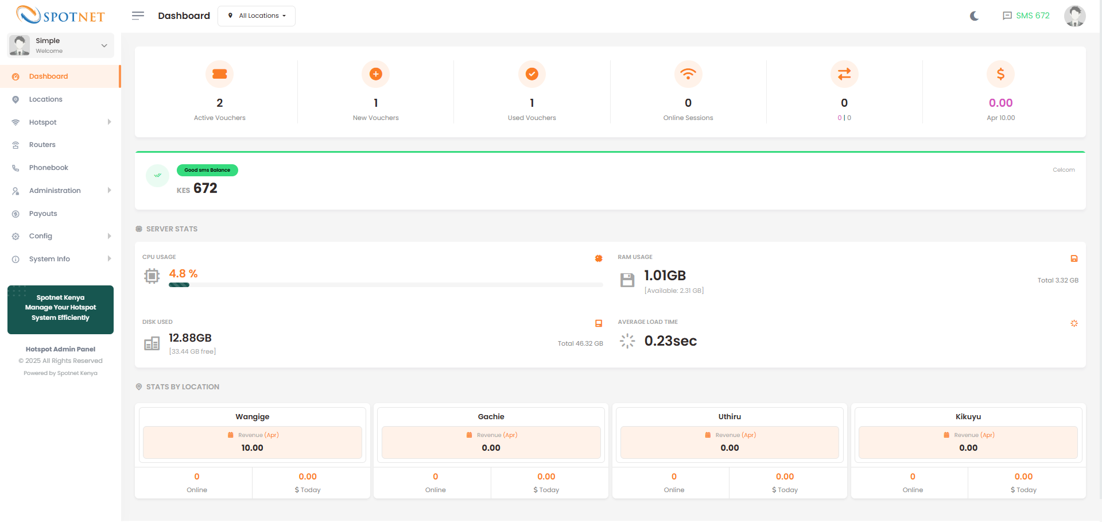Open the All Locations dropdown
The image size is (1102, 522).
click(x=257, y=16)
